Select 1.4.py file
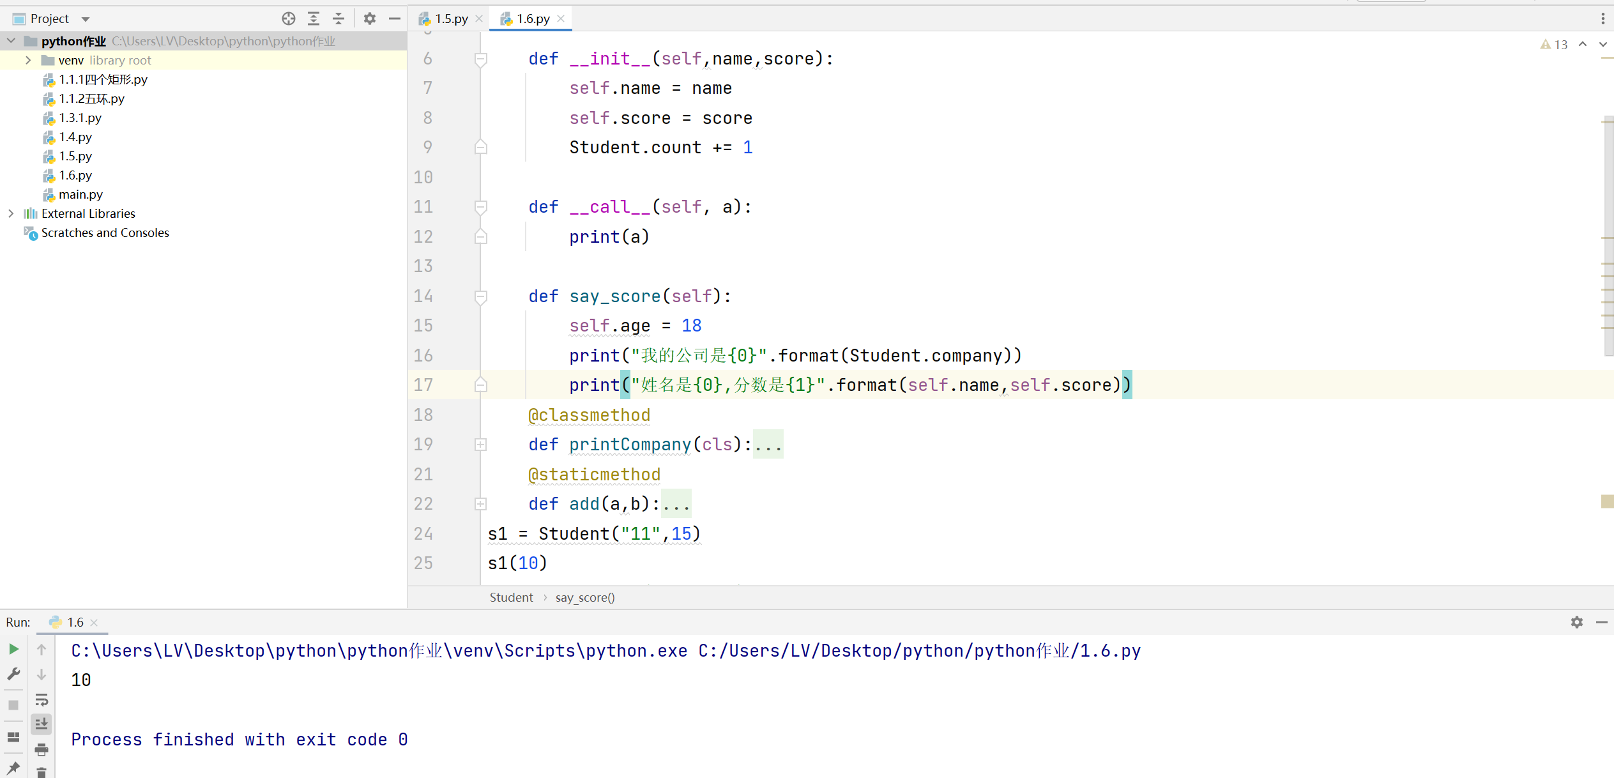This screenshot has height=778, width=1614. 75,137
